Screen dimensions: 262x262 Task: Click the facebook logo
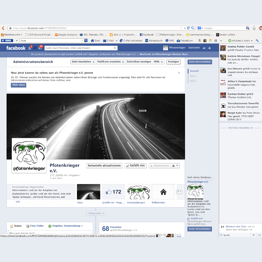click(x=16, y=48)
